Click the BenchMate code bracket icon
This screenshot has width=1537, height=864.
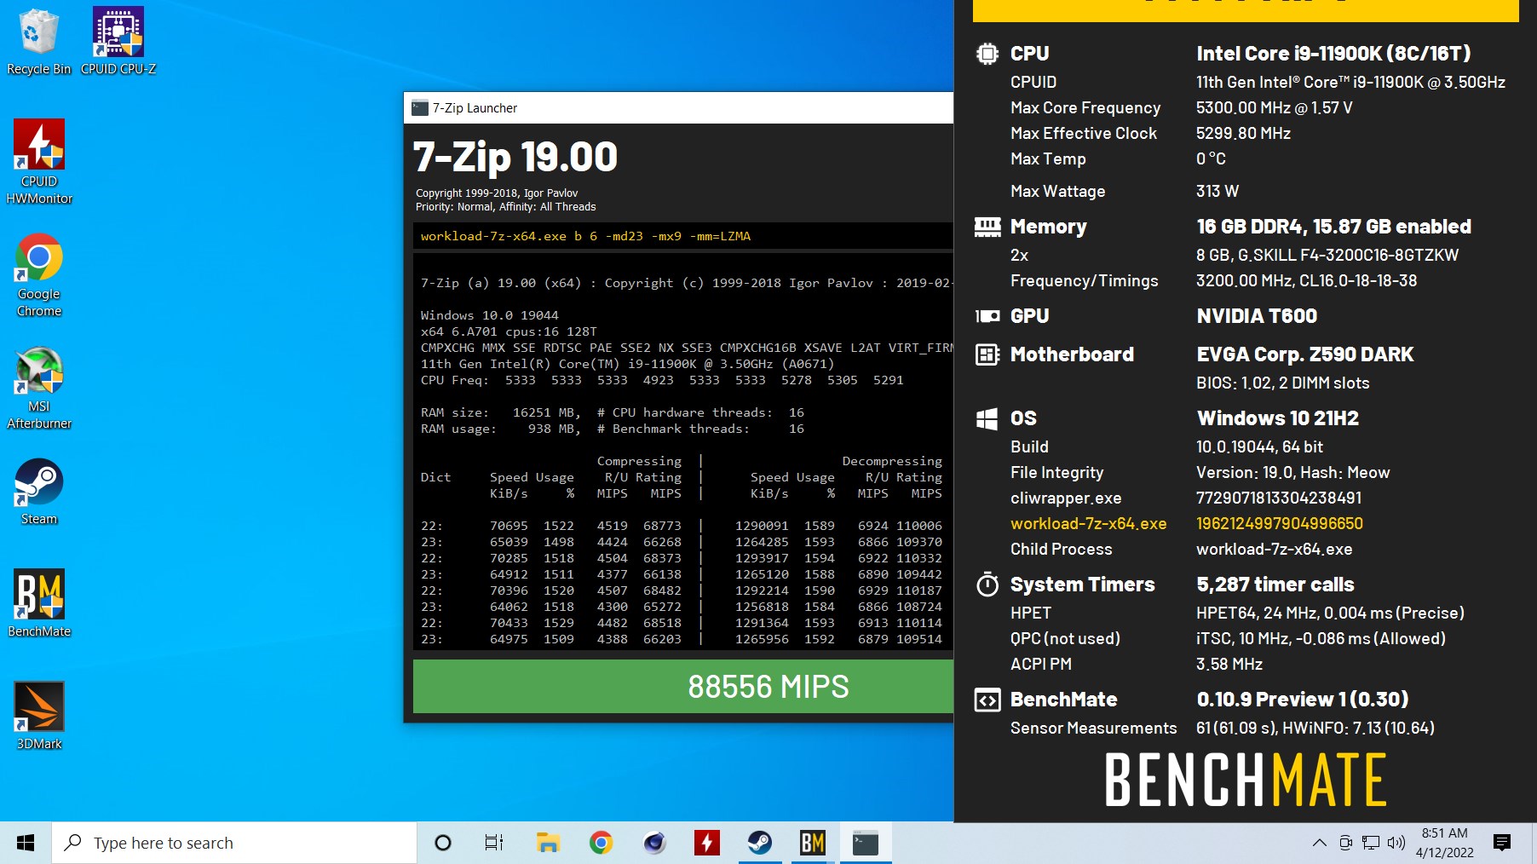click(x=987, y=700)
